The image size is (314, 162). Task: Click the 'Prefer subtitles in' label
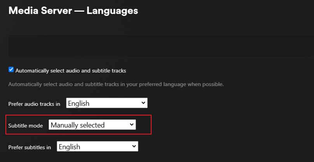[30, 147]
